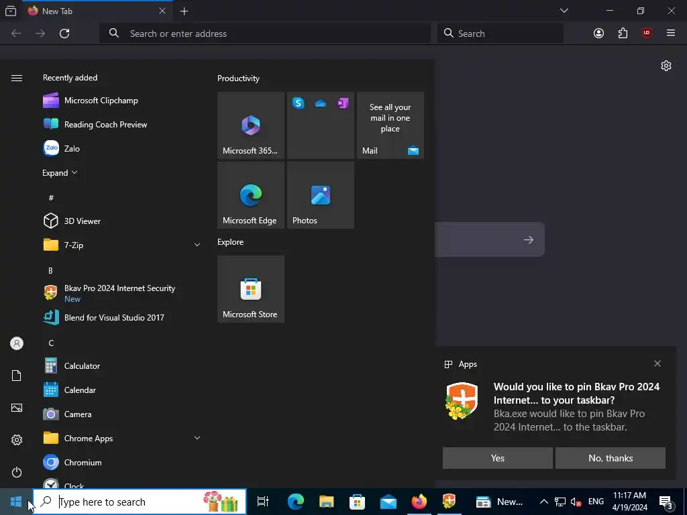
Task: Select Explore group heading
Action: coord(231,241)
